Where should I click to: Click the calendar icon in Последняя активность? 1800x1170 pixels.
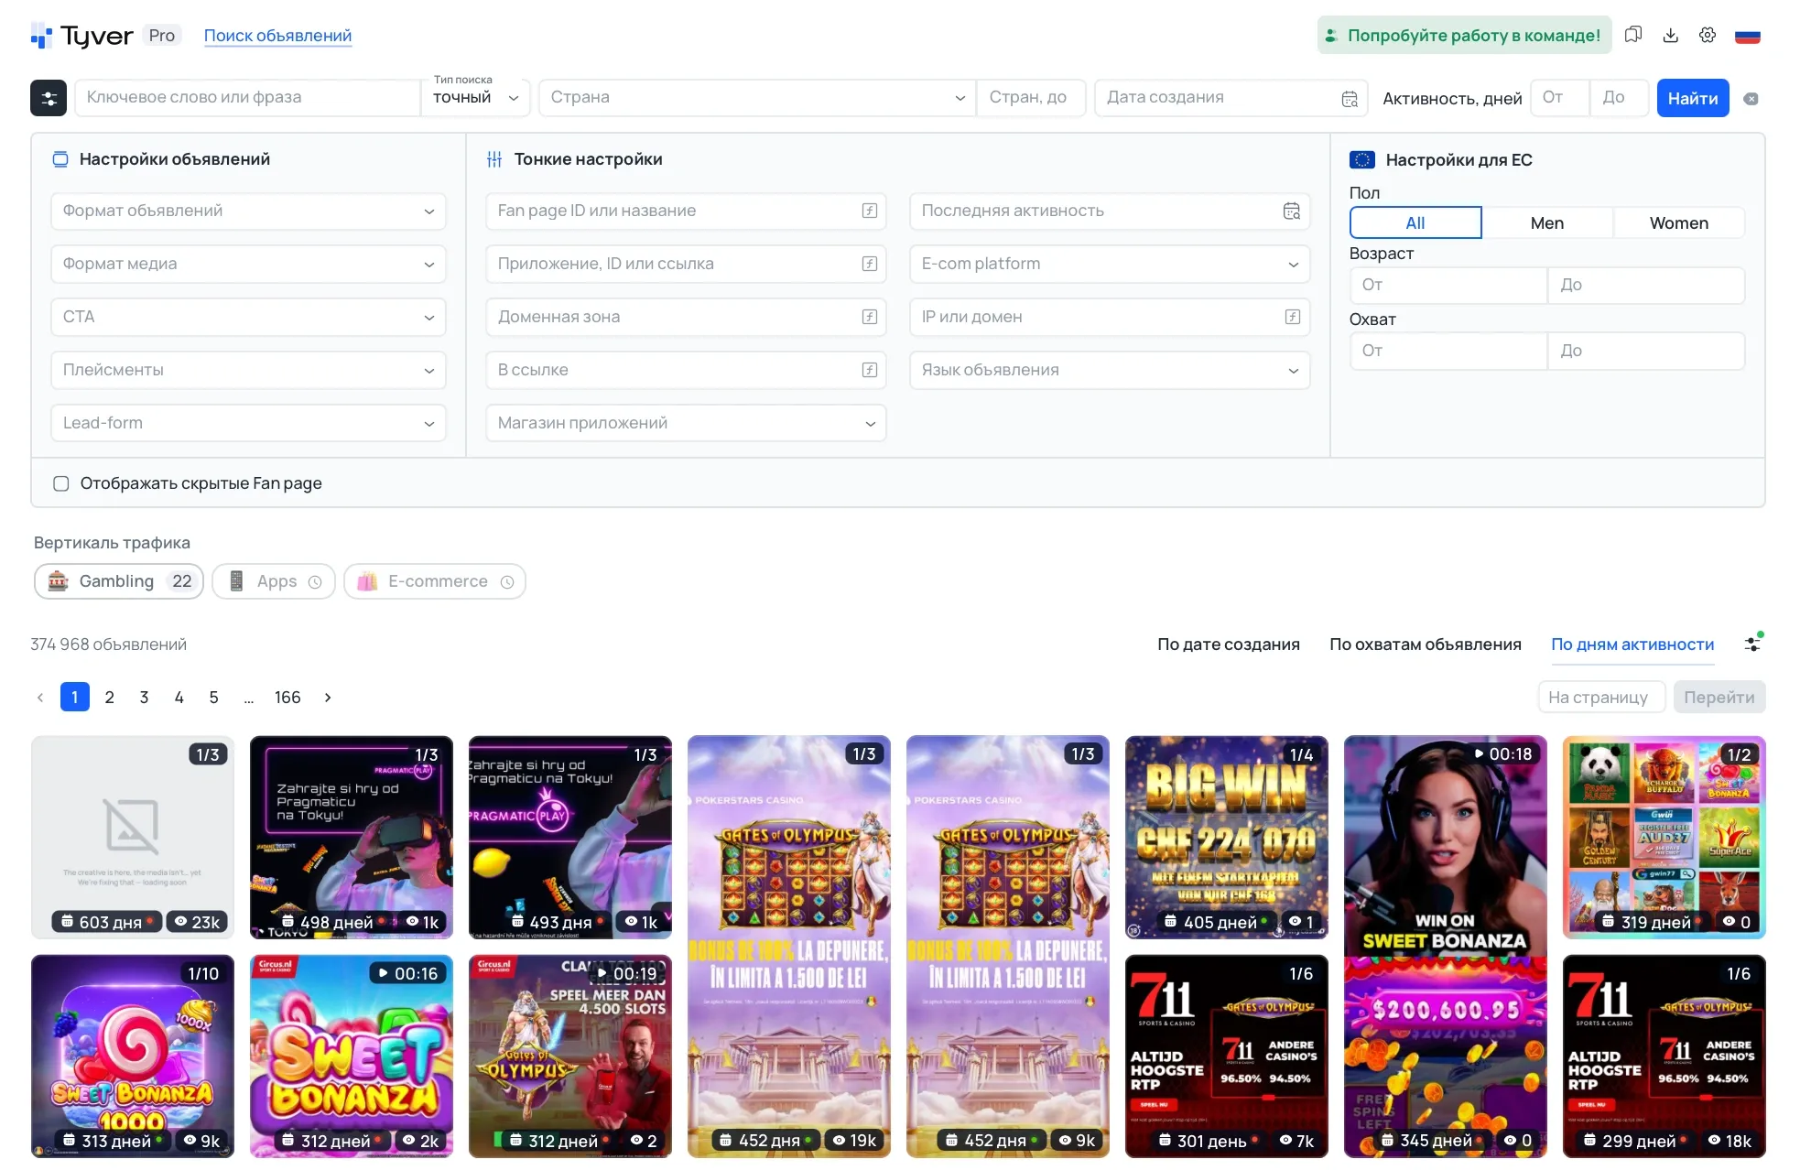(x=1292, y=211)
